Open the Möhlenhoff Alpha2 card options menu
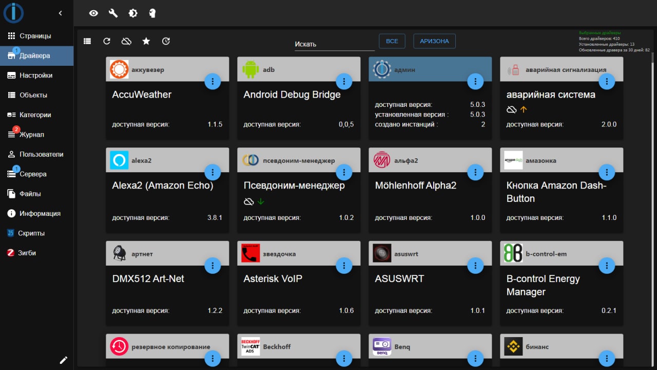This screenshot has height=370, width=657. (x=475, y=172)
